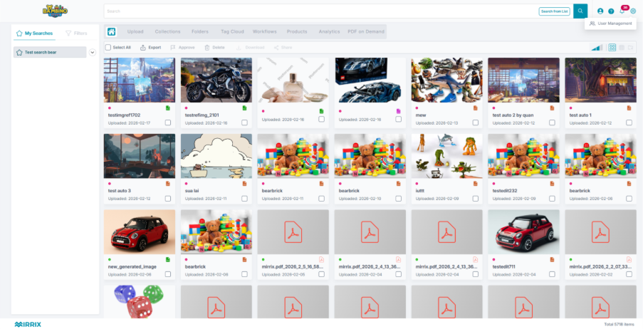
Task: Tick the checkbox for test auto 3
Action: coord(168,199)
